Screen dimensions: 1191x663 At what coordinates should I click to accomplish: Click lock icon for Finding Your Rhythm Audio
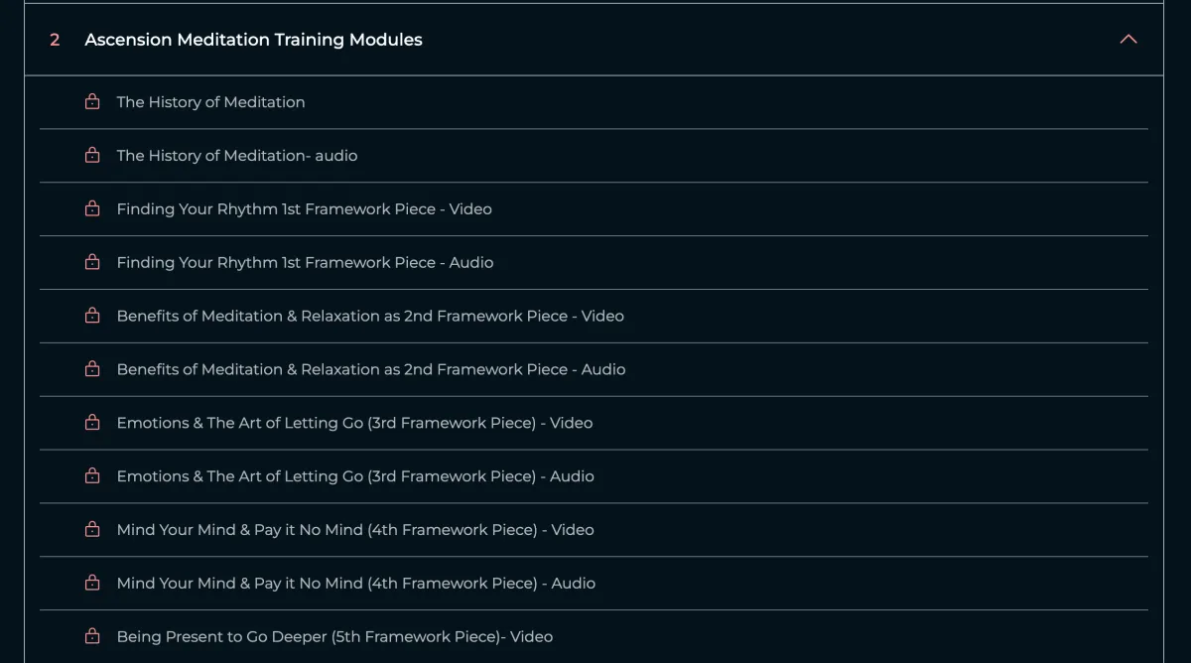point(92,263)
